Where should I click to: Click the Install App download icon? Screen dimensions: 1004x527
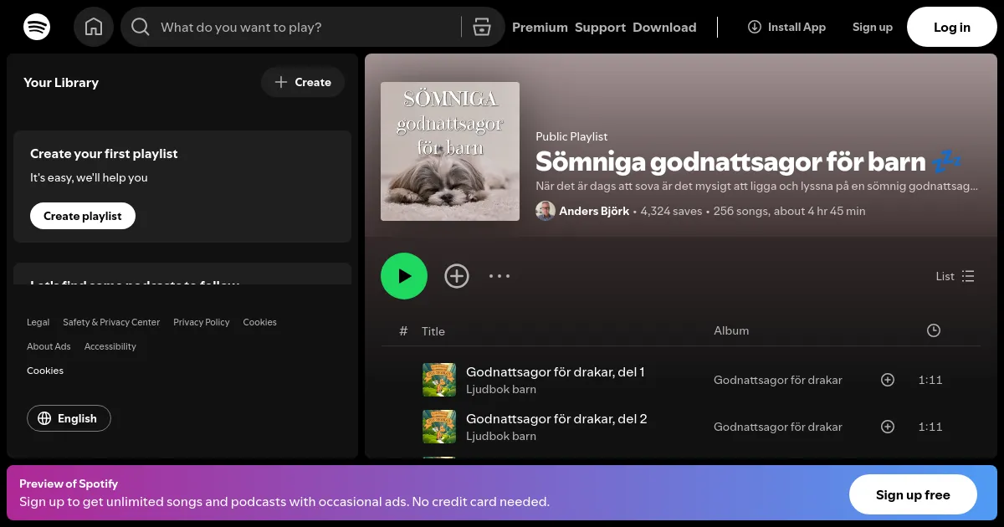(755, 27)
